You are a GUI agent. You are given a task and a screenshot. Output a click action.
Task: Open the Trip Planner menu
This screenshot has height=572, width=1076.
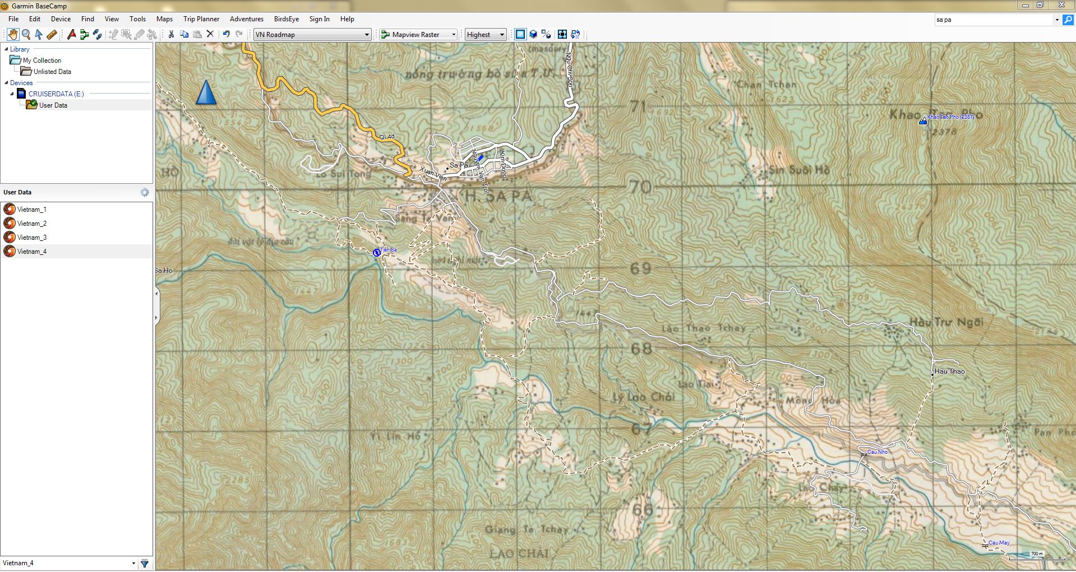pos(201,19)
